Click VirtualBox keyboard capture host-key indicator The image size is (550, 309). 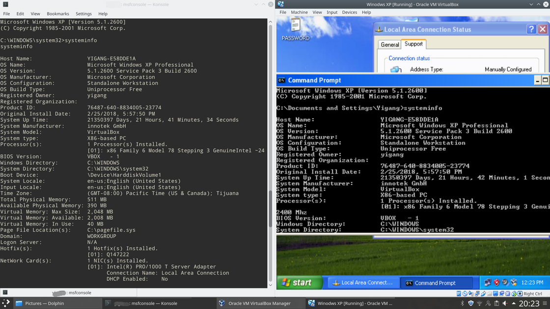pyautogui.click(x=520, y=294)
